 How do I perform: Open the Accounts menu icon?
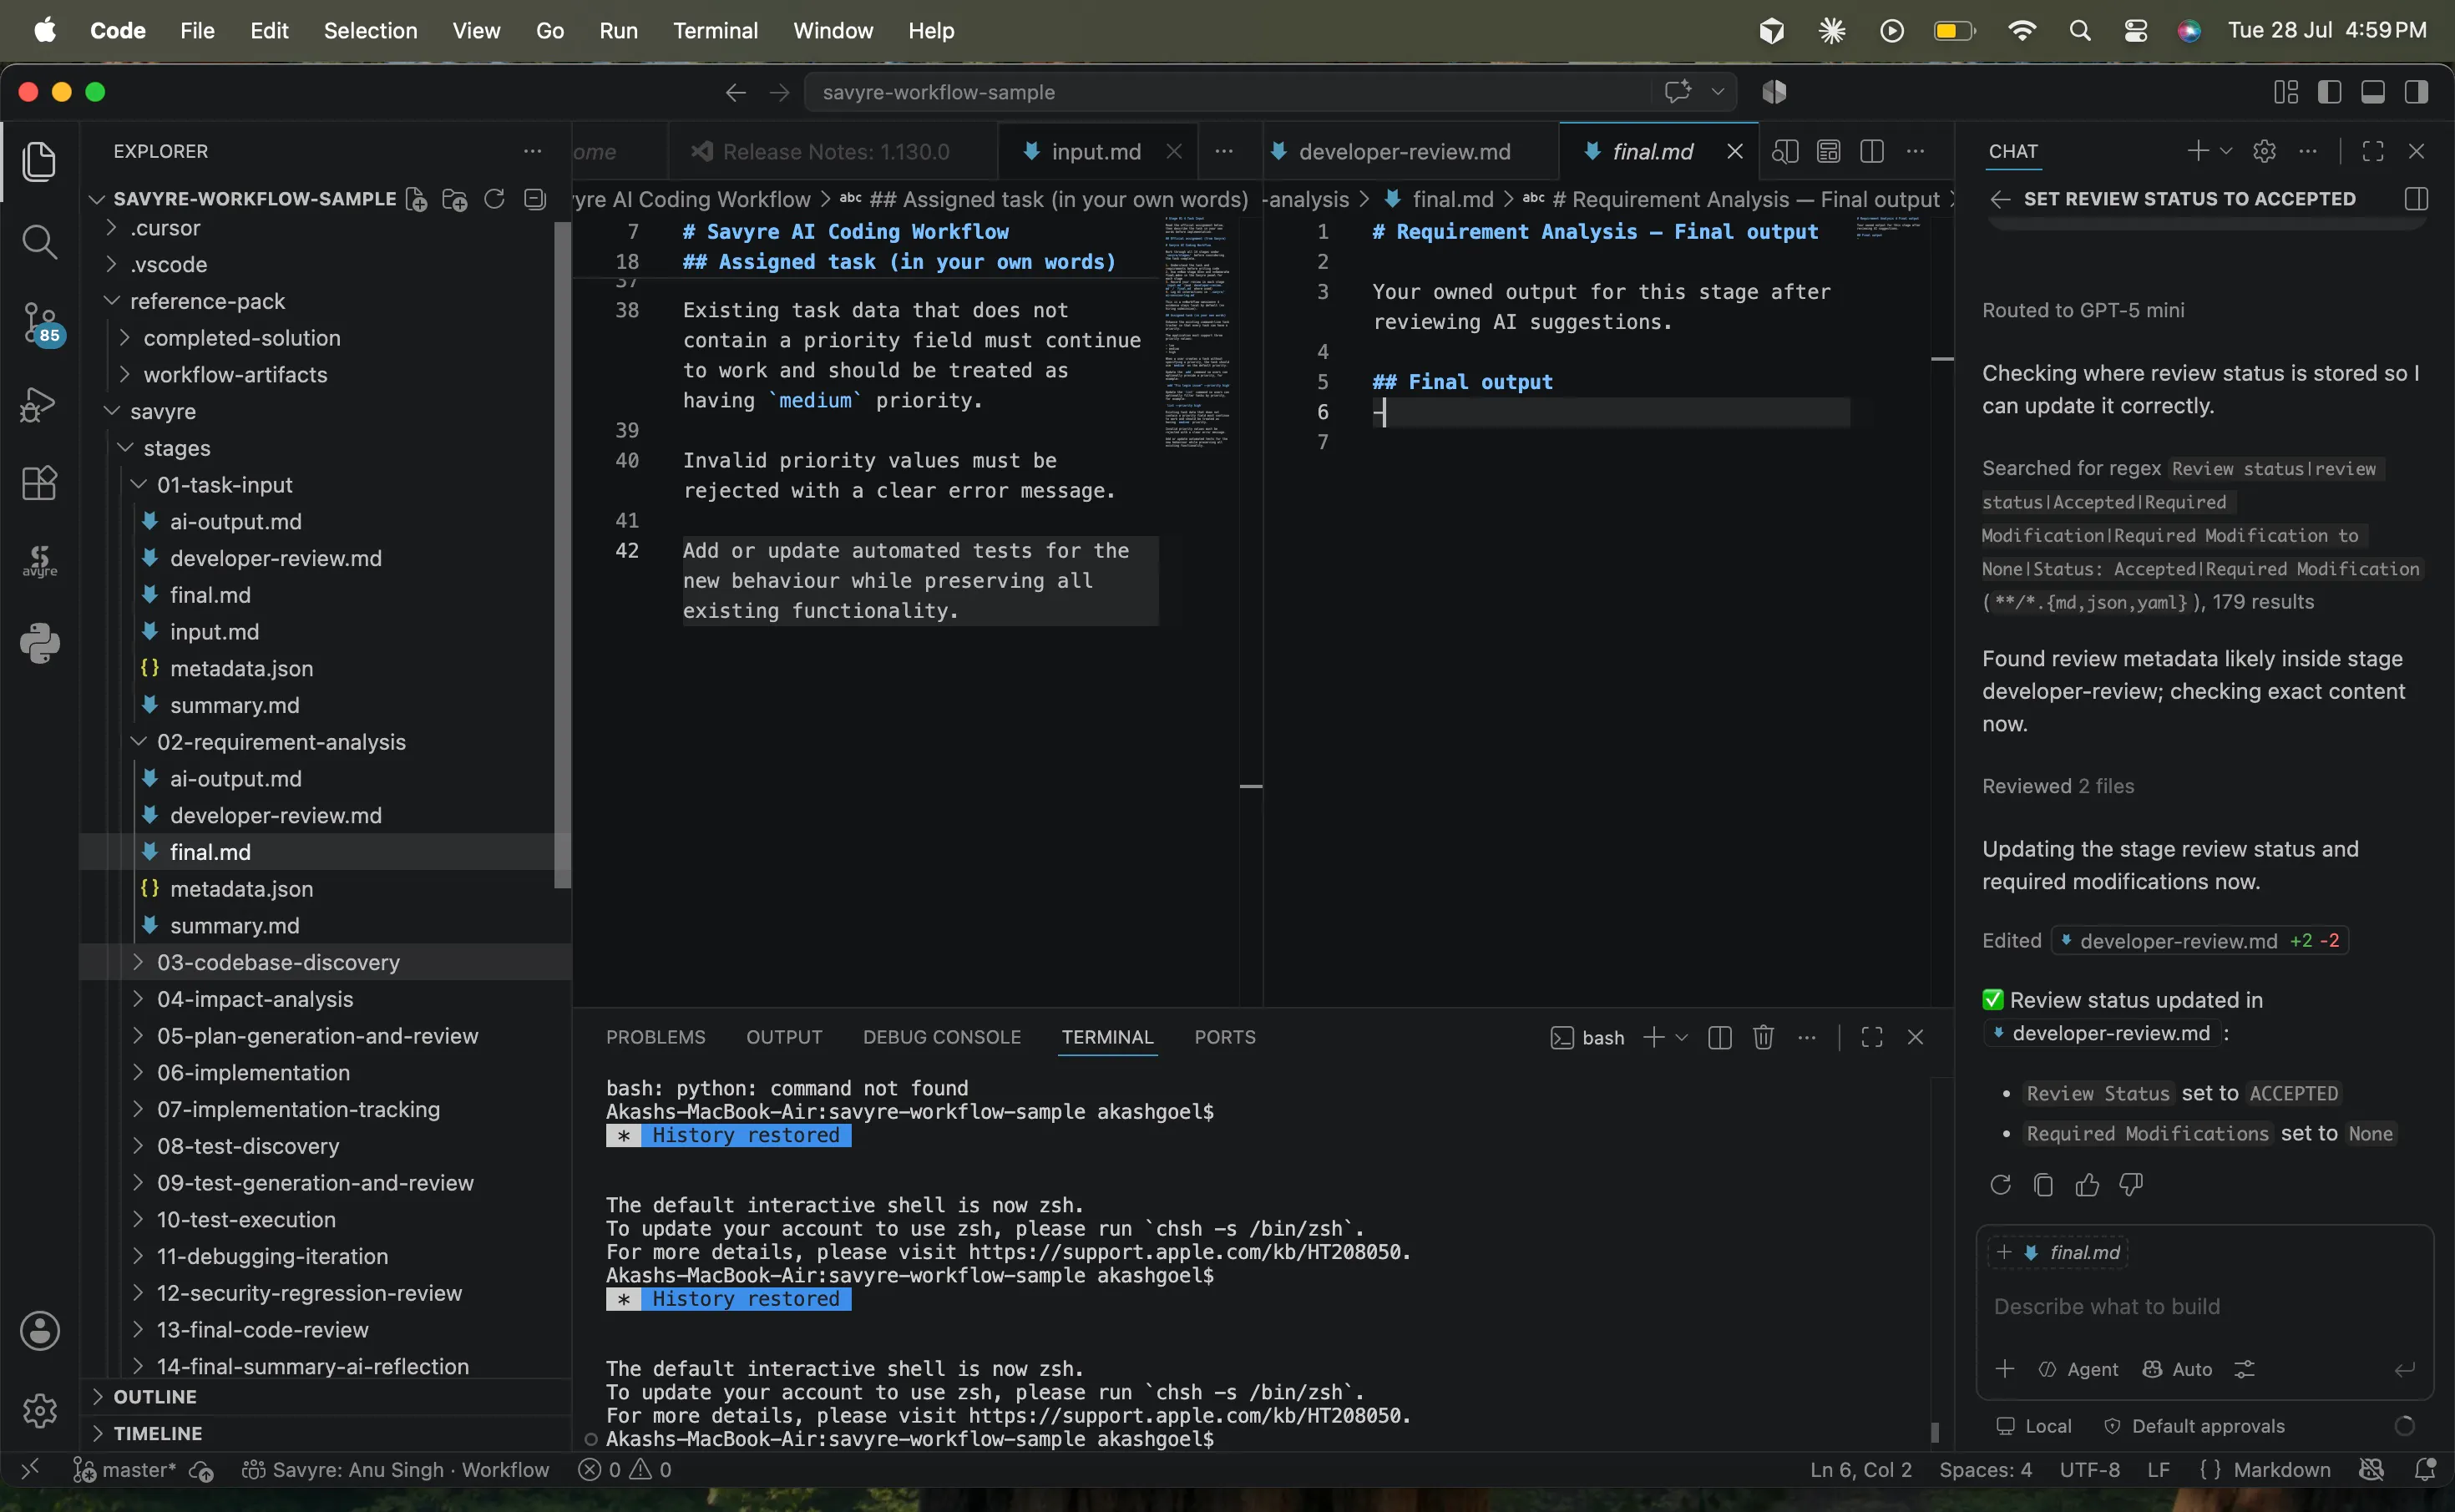click(x=39, y=1331)
